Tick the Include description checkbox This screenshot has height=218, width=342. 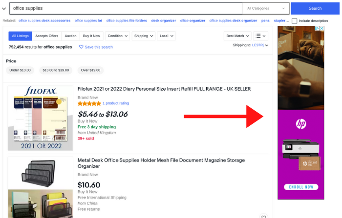pyautogui.click(x=295, y=21)
